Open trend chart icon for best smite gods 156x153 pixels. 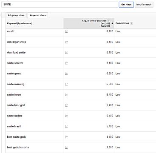(66, 137)
